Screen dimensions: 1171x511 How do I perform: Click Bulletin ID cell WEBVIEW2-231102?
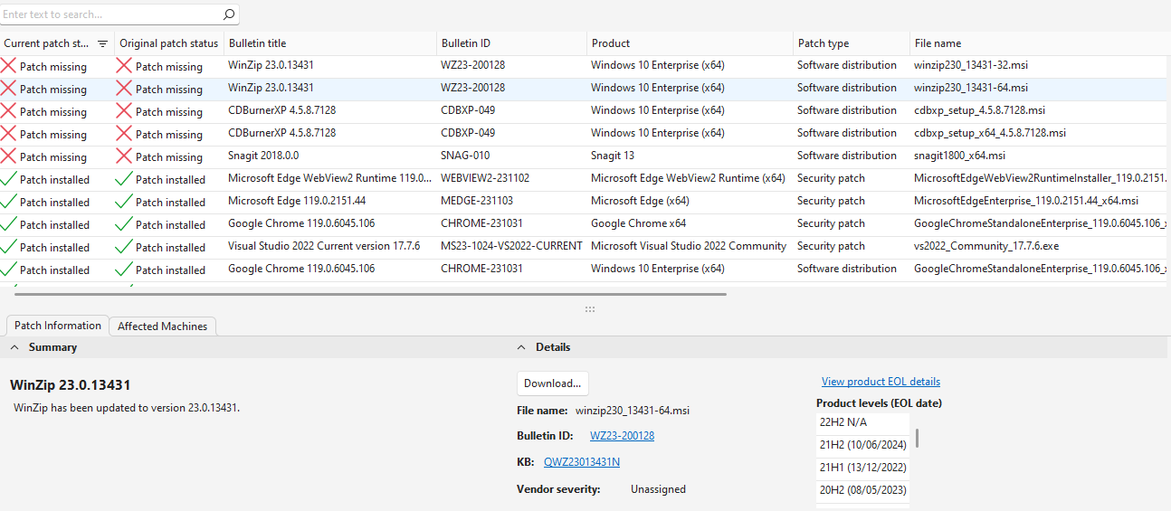(485, 178)
